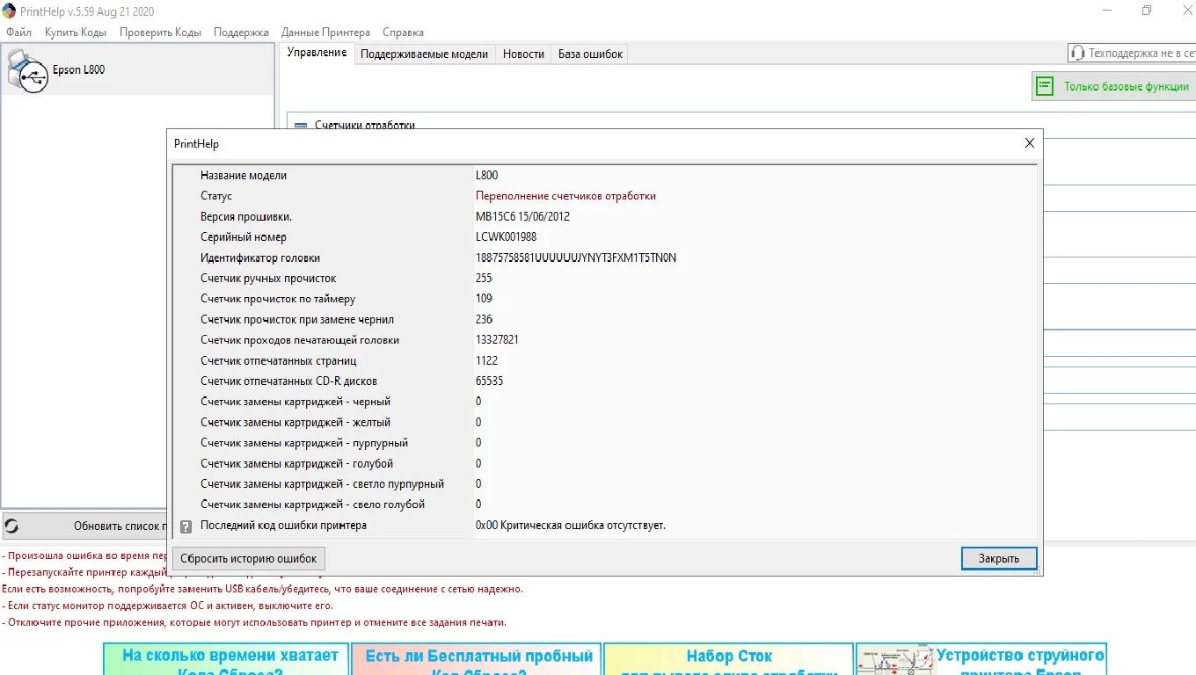Open the Новости tab
The width and height of the screenshot is (1196, 675).
click(x=523, y=54)
